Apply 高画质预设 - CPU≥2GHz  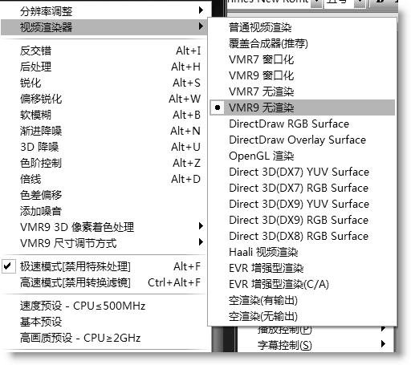[104, 338]
